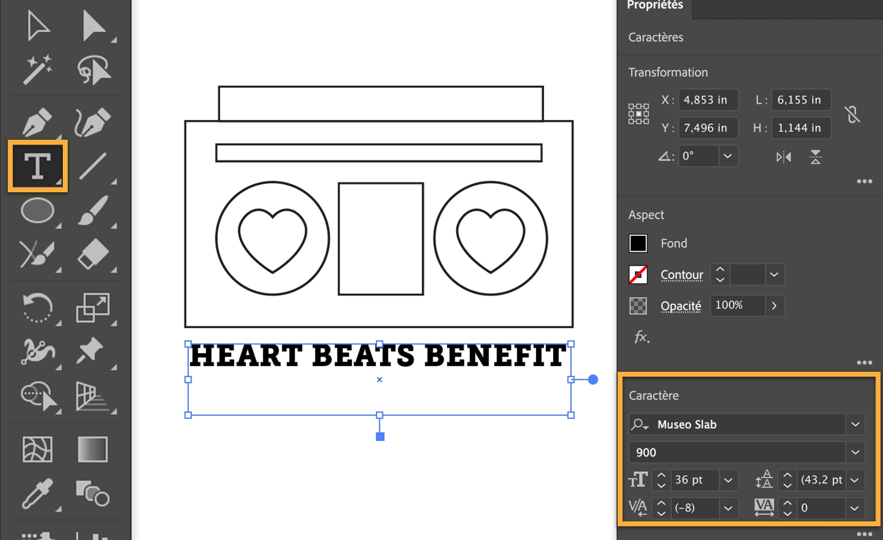The height and width of the screenshot is (540, 883).
Task: Open the rotation angle dropdown
Action: [x=727, y=156]
